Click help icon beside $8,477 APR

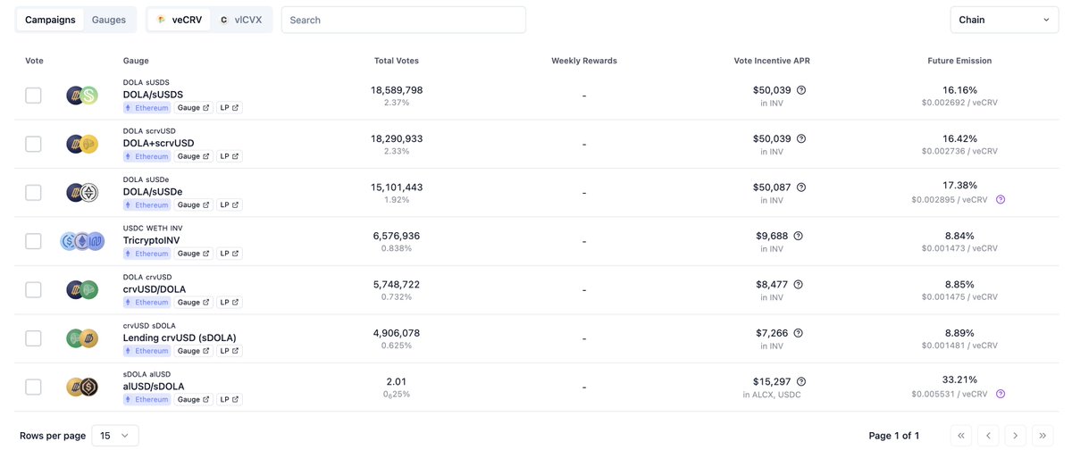[798, 285]
